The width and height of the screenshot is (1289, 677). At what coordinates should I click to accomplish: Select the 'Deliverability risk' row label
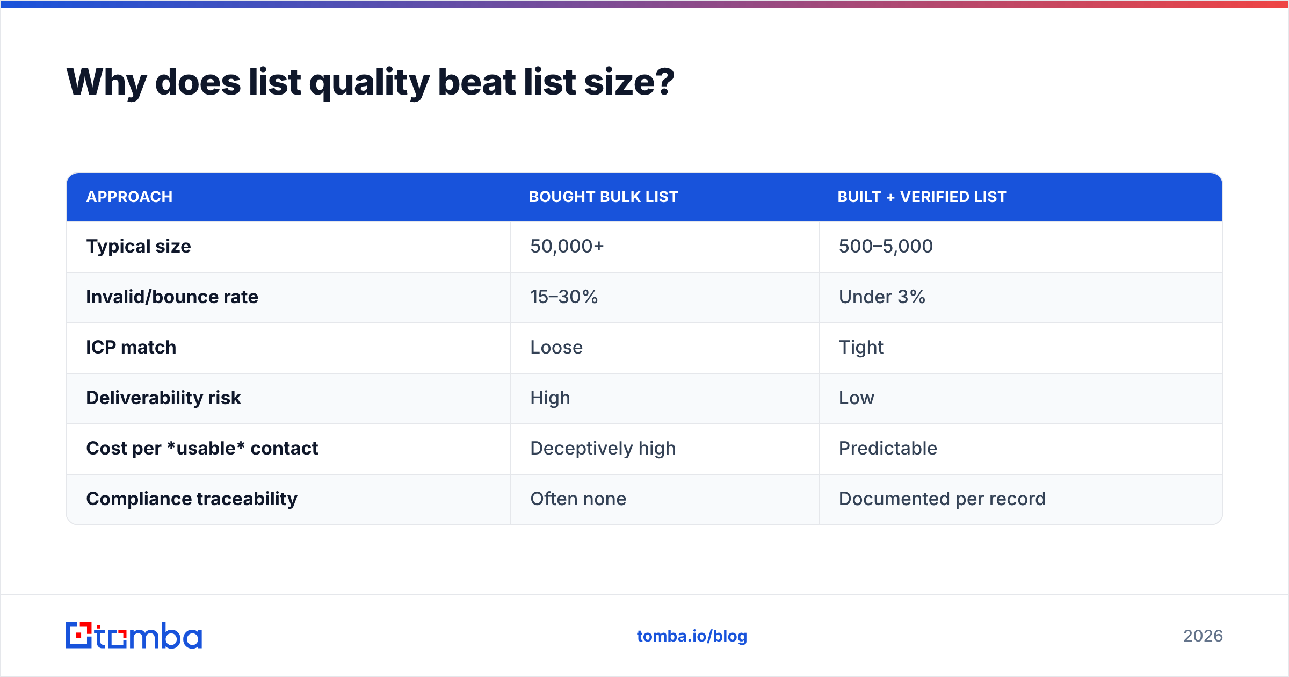point(163,398)
